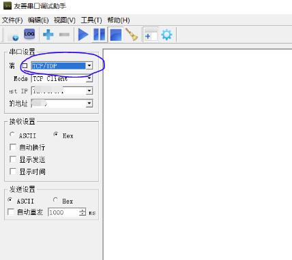The width and height of the screenshot is (292, 260).
Task: Enable the 自动重发 checkbox
Action: coord(11,212)
